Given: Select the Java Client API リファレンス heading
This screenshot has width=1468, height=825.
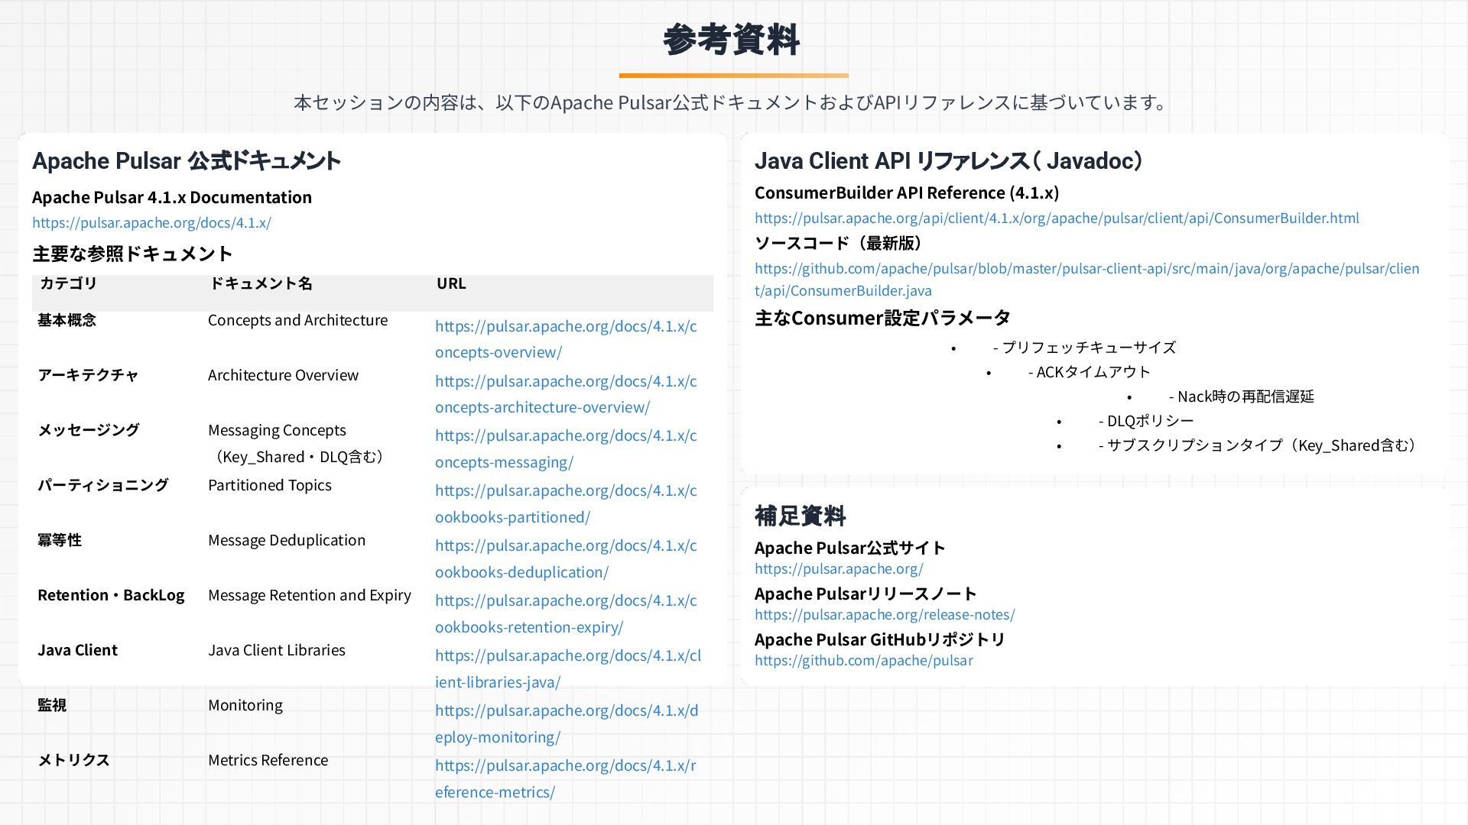Looking at the screenshot, I should (x=949, y=160).
